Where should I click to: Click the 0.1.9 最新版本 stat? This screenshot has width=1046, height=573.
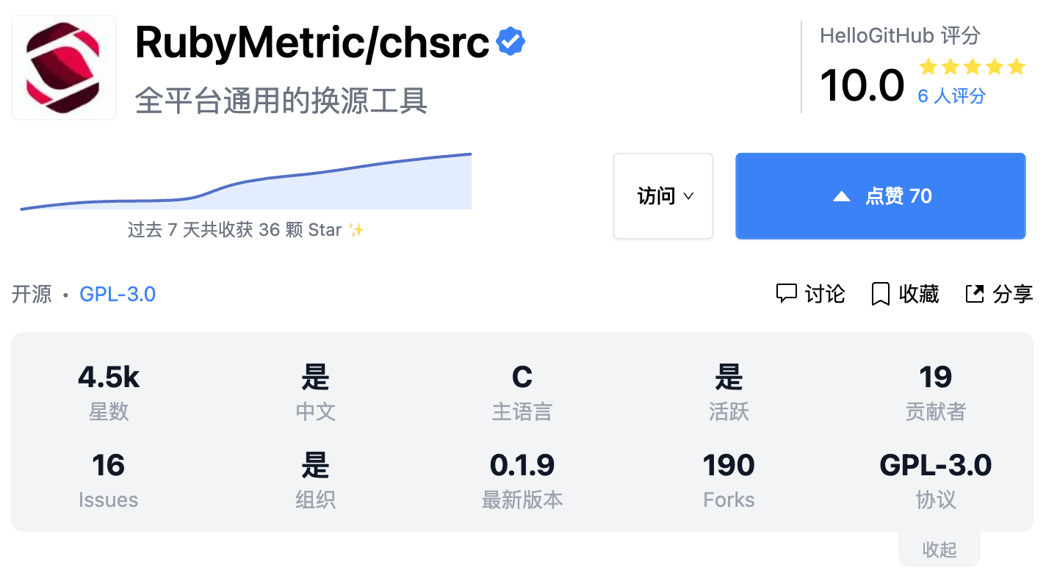click(x=522, y=481)
